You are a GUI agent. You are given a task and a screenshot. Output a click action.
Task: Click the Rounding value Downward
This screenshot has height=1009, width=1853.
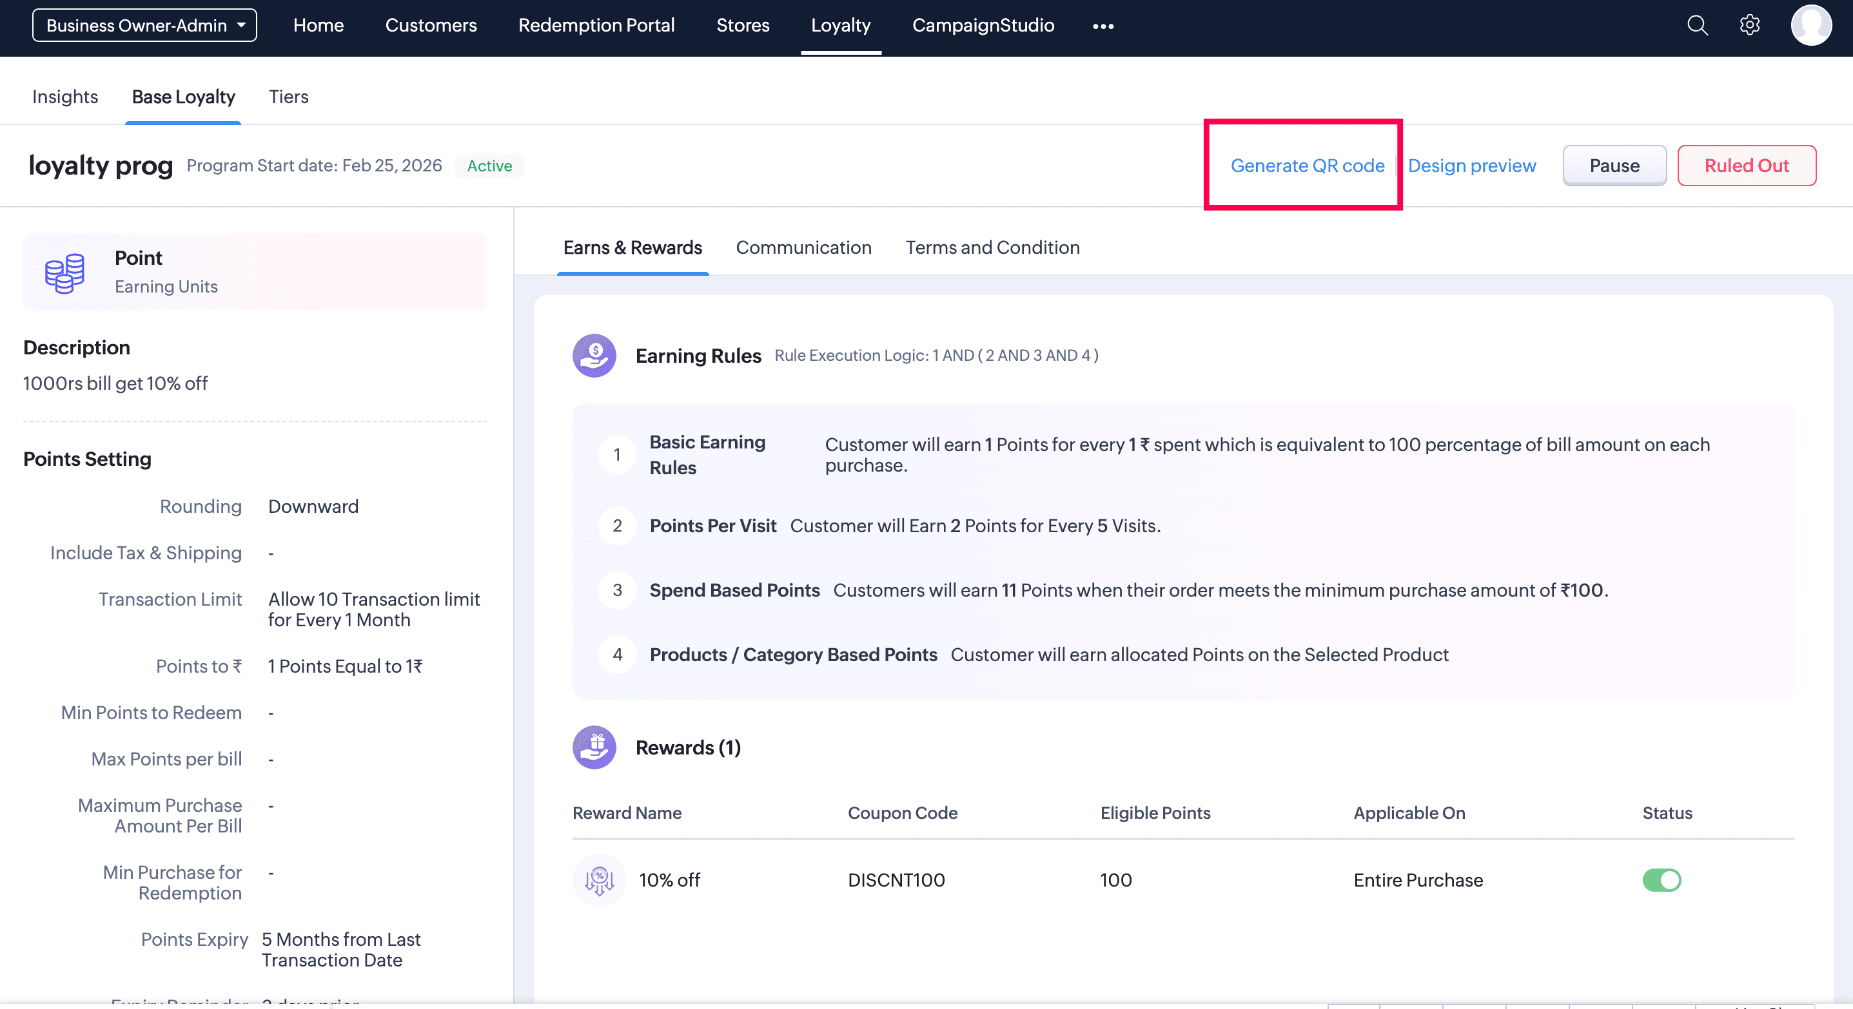click(x=313, y=506)
